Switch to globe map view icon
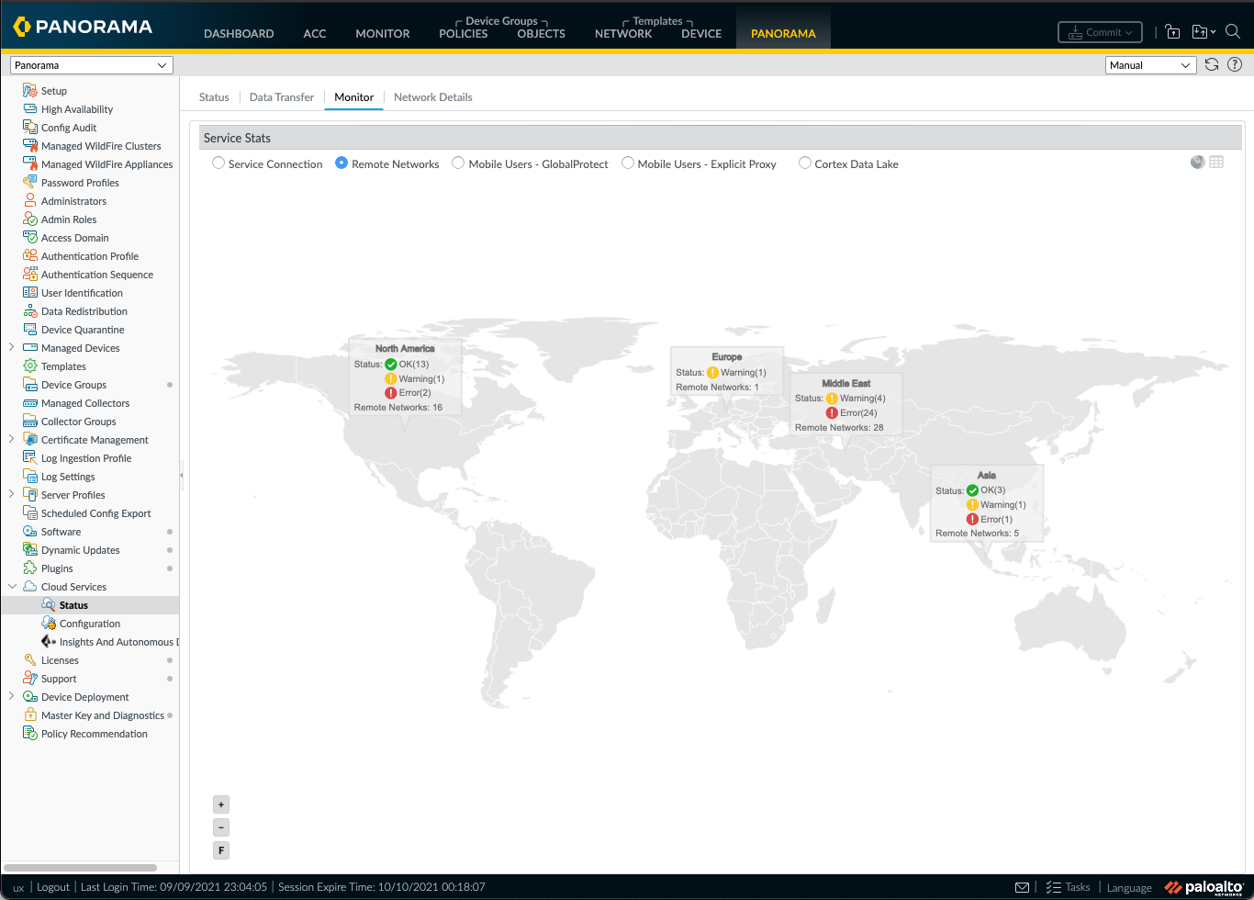Screen dimensions: 1254x900 pos(1197,162)
